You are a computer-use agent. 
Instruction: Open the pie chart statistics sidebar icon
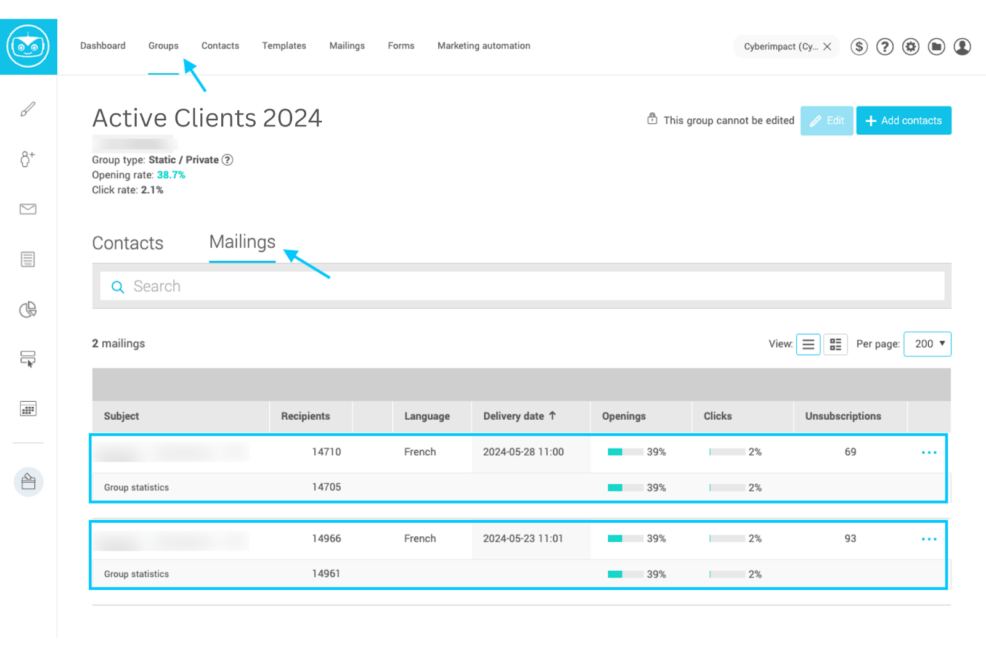[28, 309]
